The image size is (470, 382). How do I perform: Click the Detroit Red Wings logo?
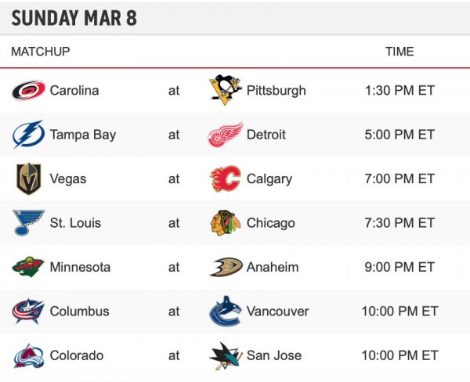coord(226,135)
